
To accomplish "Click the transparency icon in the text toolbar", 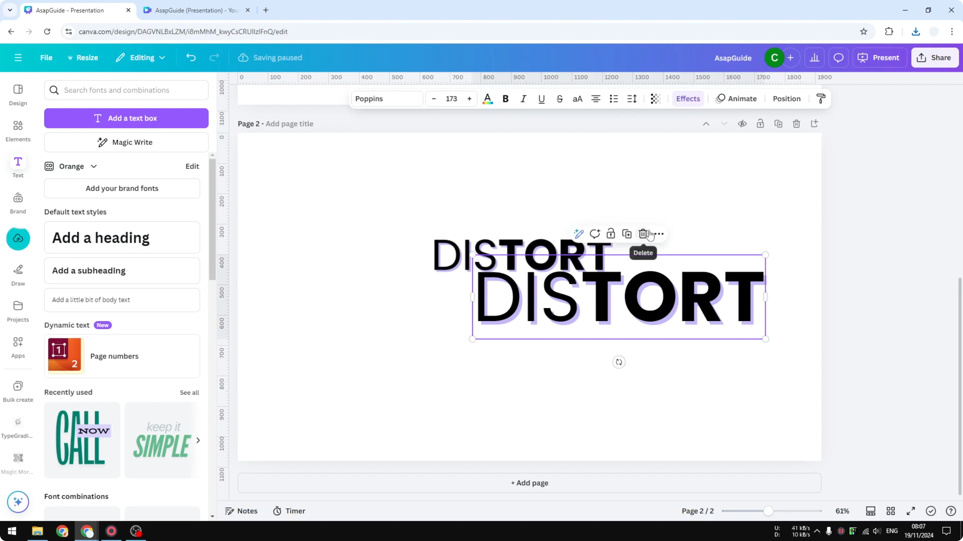I will pos(655,99).
